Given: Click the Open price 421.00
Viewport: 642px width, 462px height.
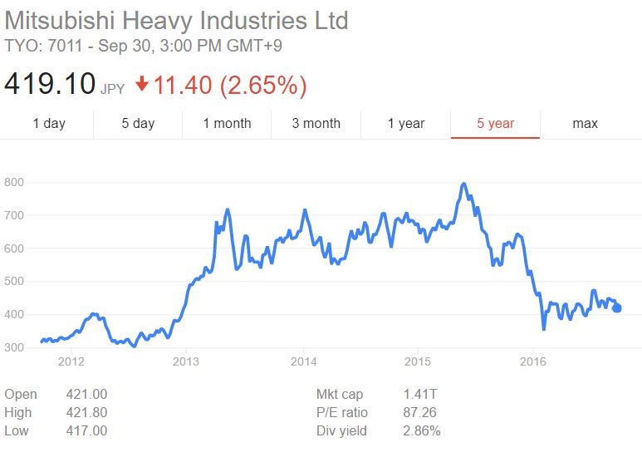Looking at the screenshot, I should coord(86,395).
